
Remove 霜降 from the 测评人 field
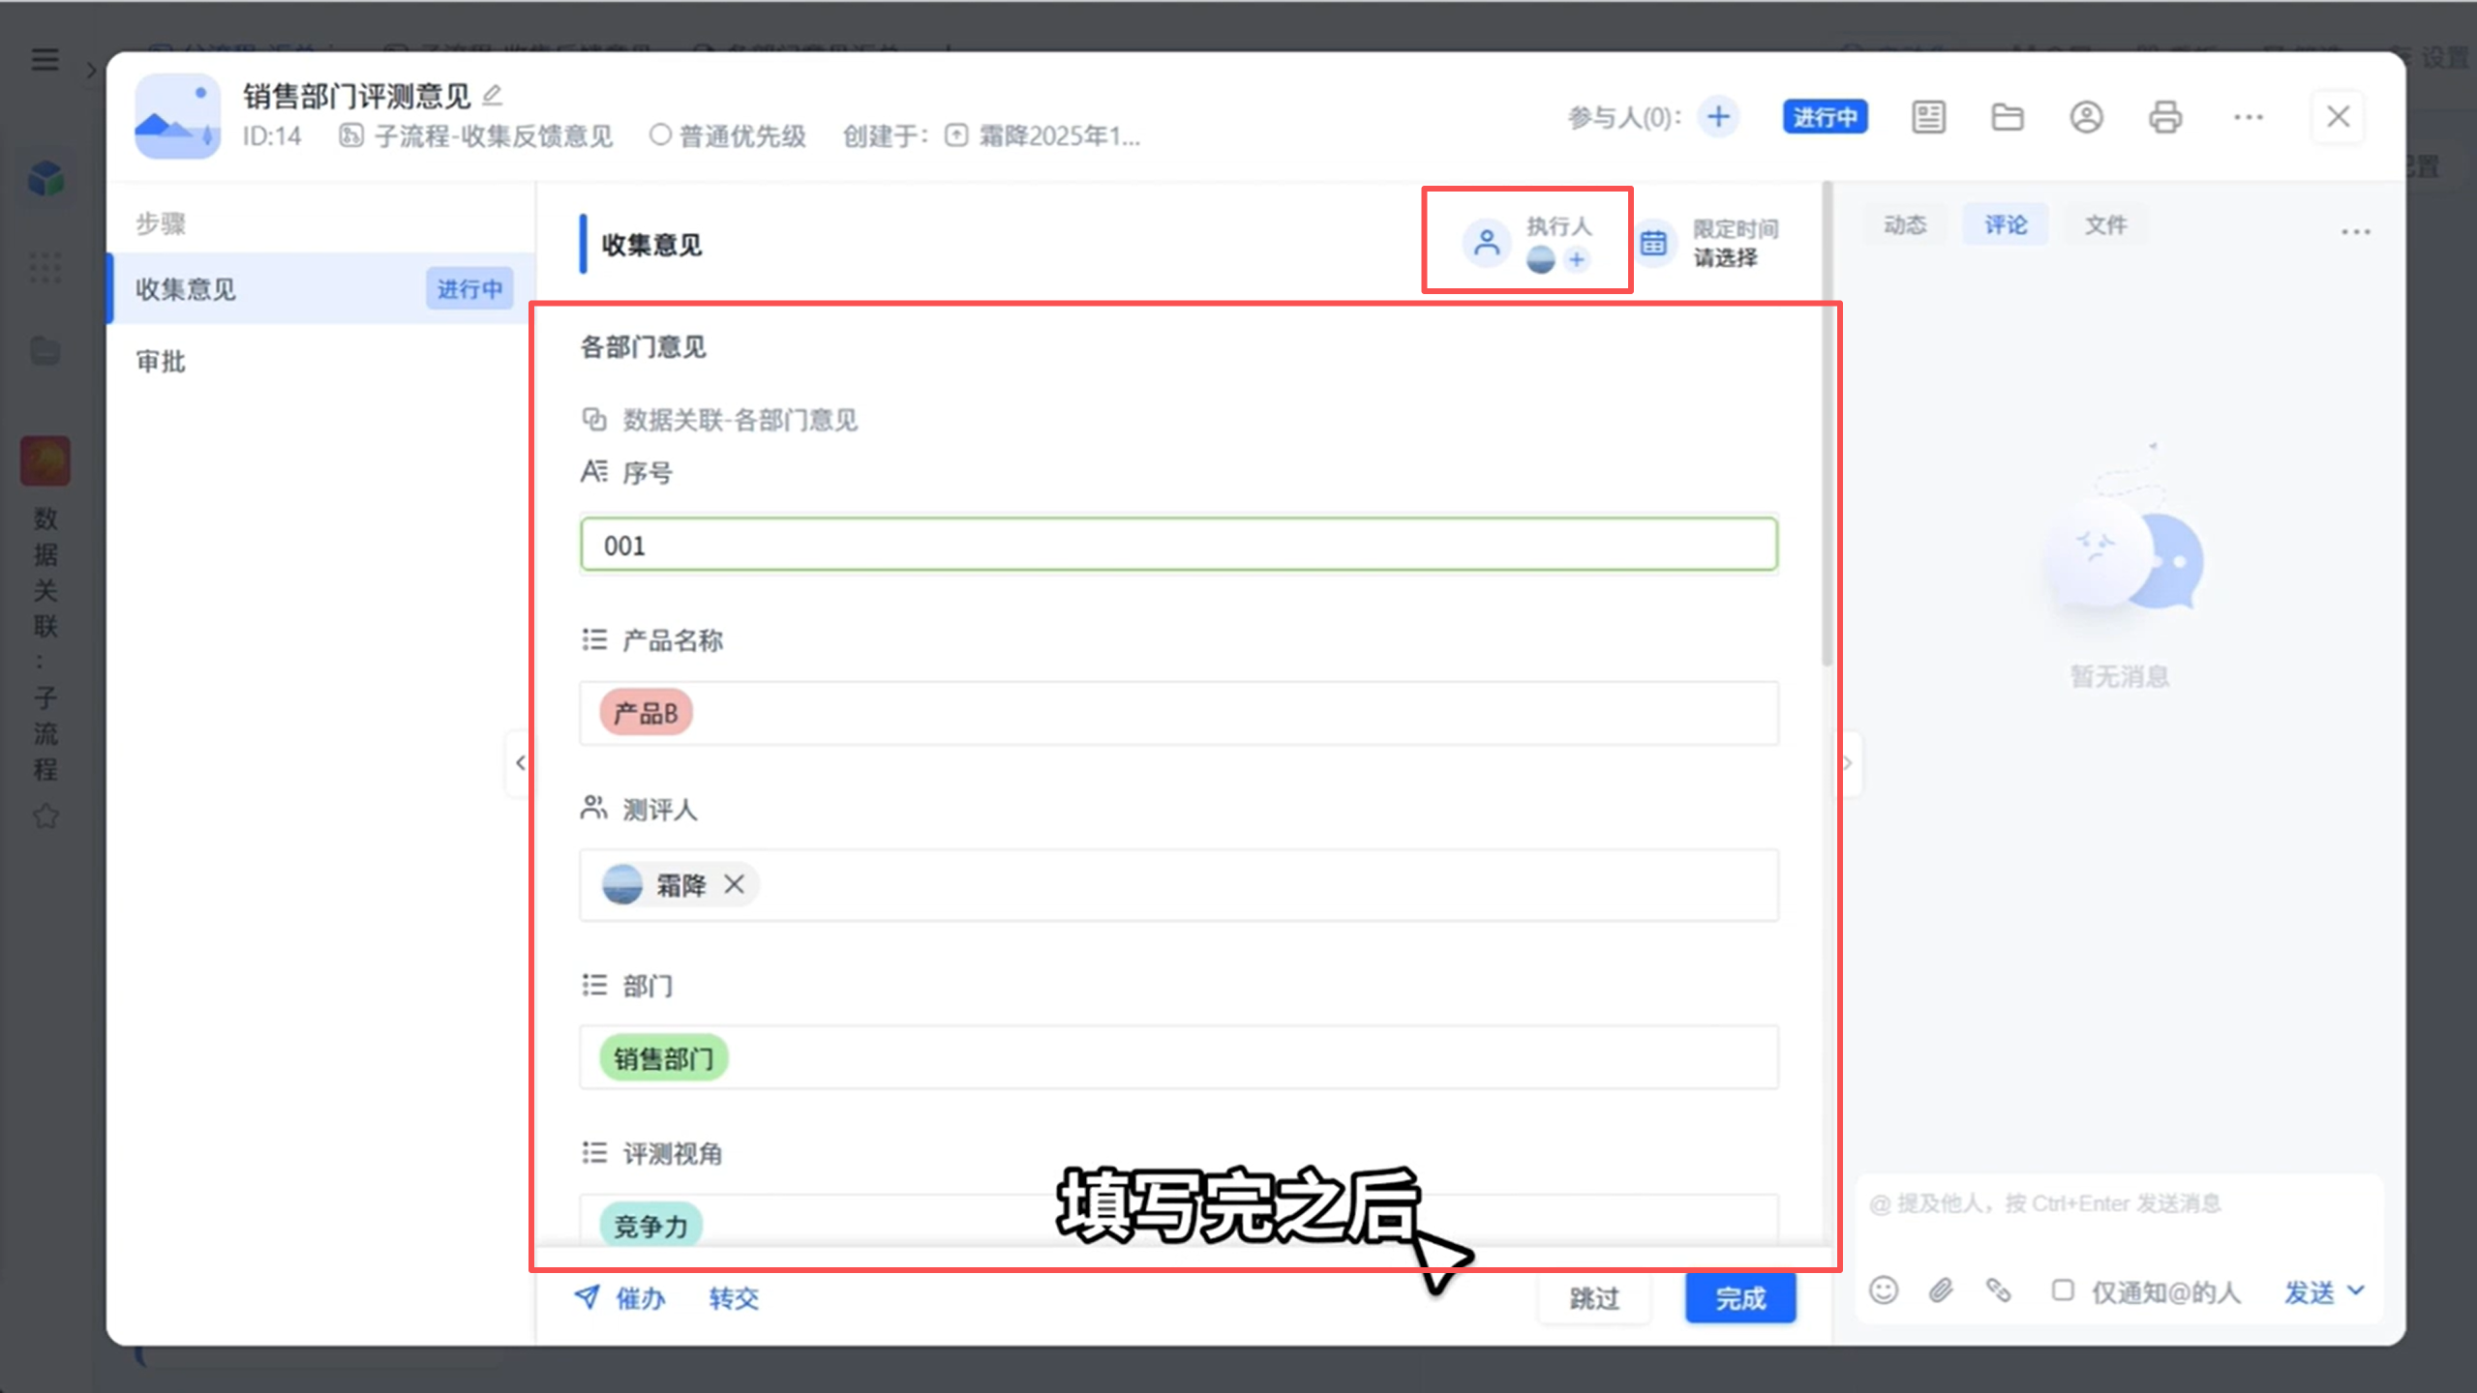pos(735,884)
